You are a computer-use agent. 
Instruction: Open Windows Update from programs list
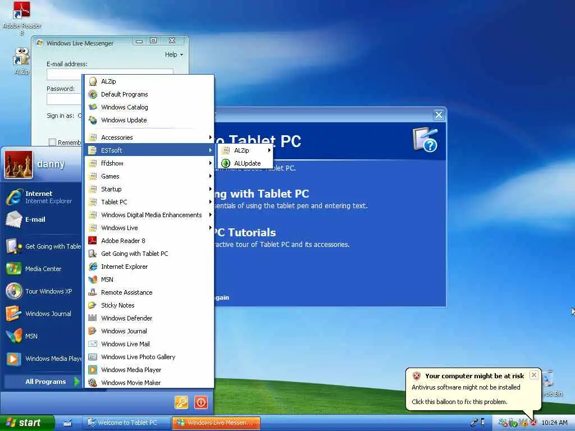[149, 120]
